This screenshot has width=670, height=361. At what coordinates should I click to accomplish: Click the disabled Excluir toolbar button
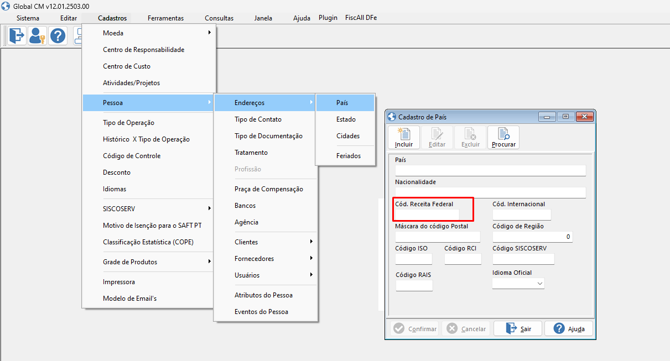(x=470, y=138)
